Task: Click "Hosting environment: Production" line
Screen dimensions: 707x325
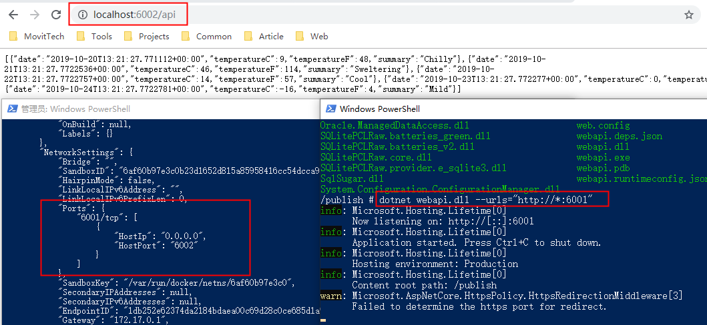Action: [x=435, y=264]
